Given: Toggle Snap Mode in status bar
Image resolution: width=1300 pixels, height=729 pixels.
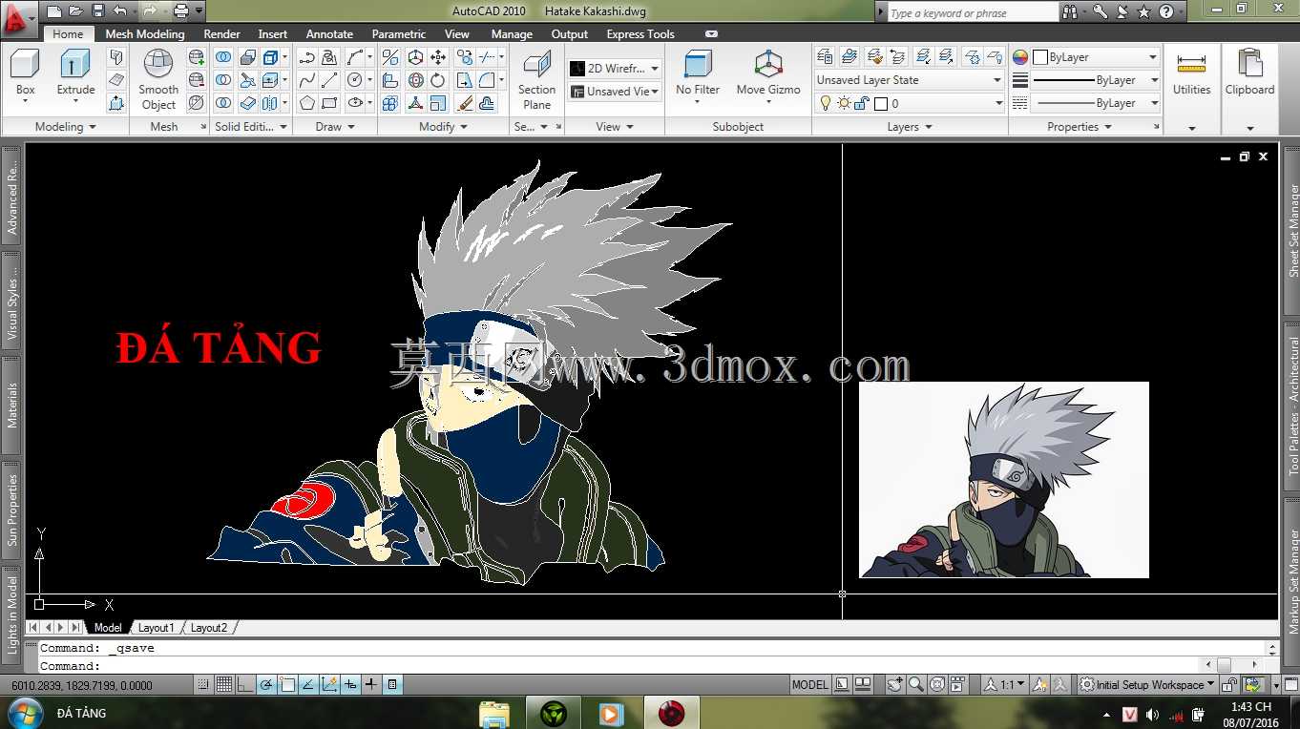Looking at the screenshot, I should [x=203, y=684].
